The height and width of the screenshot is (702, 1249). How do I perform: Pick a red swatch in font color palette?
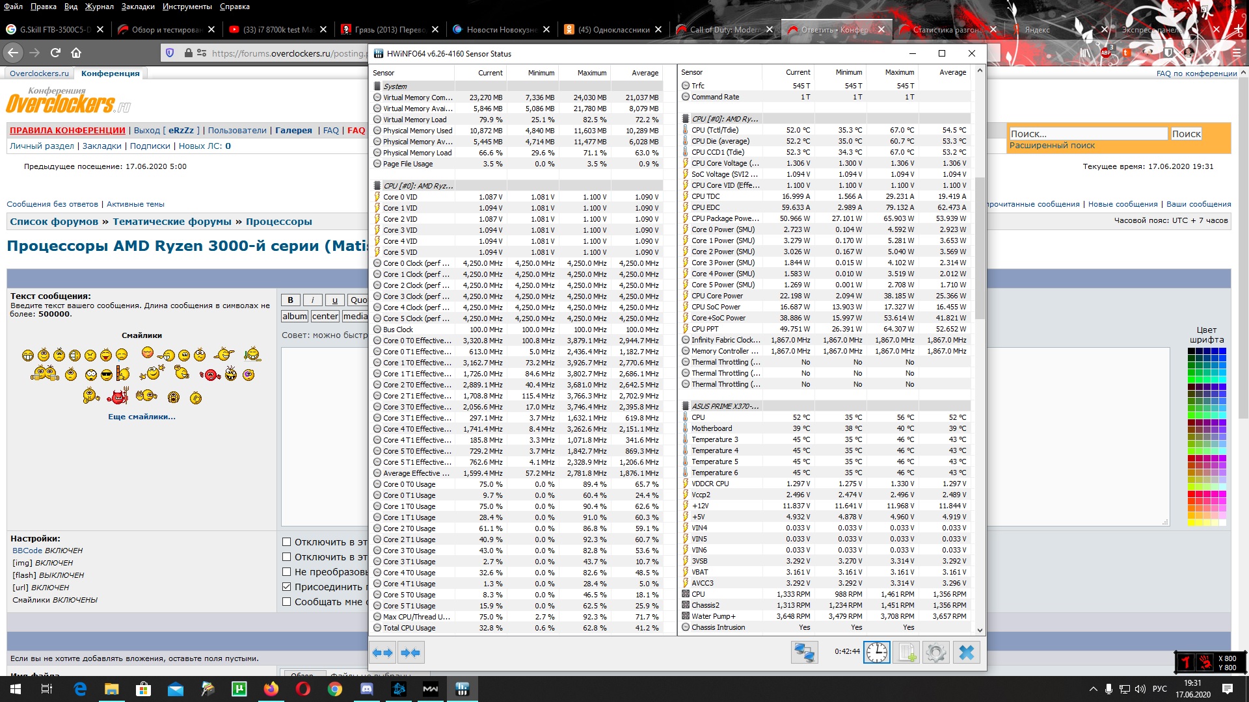click(x=1192, y=495)
